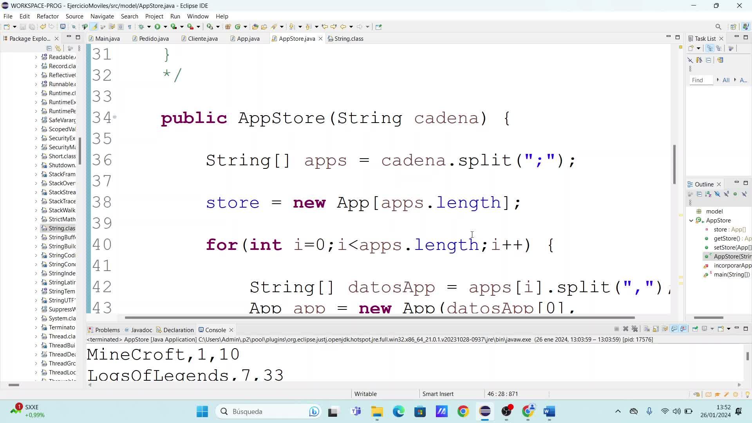Open the Refactor menu
The height and width of the screenshot is (423, 752).
point(47,16)
